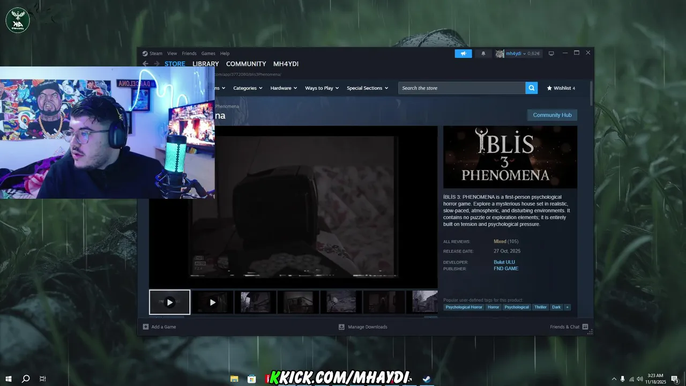Screen dimensions: 686x386
Task: Select the sixth media strip thumbnail
Action: point(384,302)
